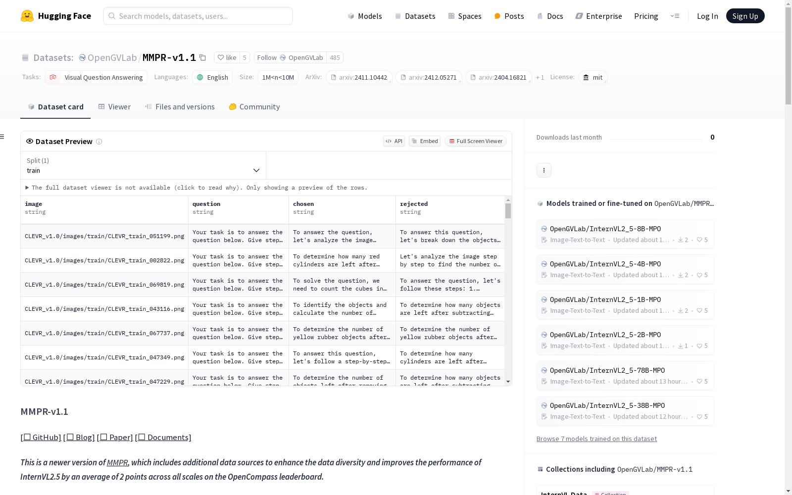Open the left sidebar hamburger toggle
792x495 pixels.
click(x=2, y=137)
